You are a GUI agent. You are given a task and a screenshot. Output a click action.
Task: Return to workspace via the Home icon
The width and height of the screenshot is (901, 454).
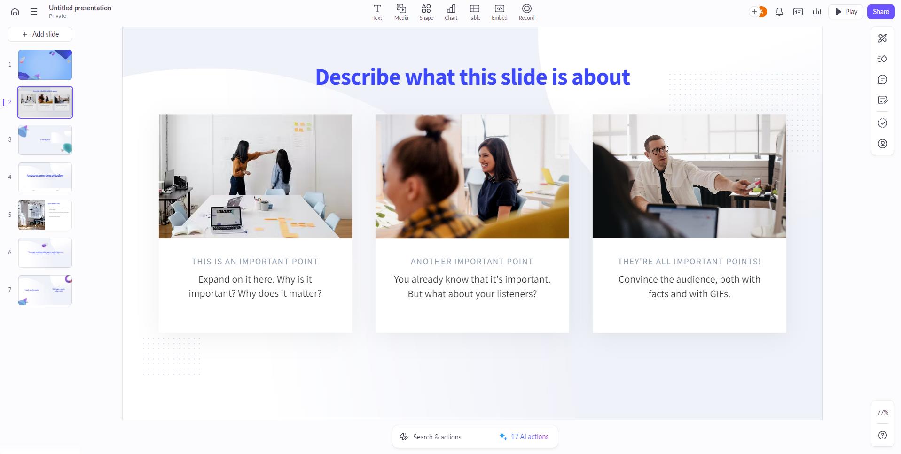tap(15, 11)
